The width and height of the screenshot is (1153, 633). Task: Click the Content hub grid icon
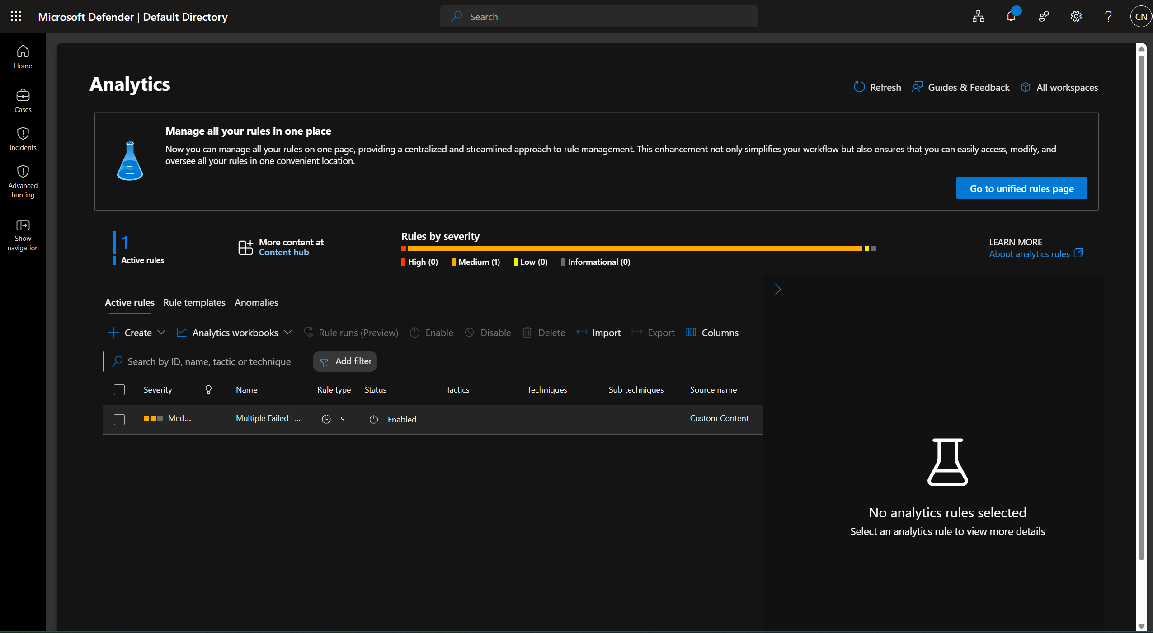tap(245, 248)
